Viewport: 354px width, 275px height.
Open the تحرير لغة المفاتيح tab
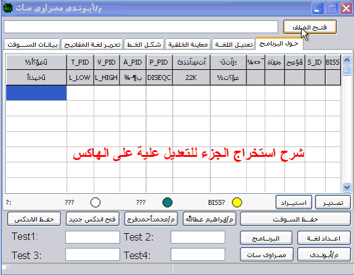[x=92, y=44]
